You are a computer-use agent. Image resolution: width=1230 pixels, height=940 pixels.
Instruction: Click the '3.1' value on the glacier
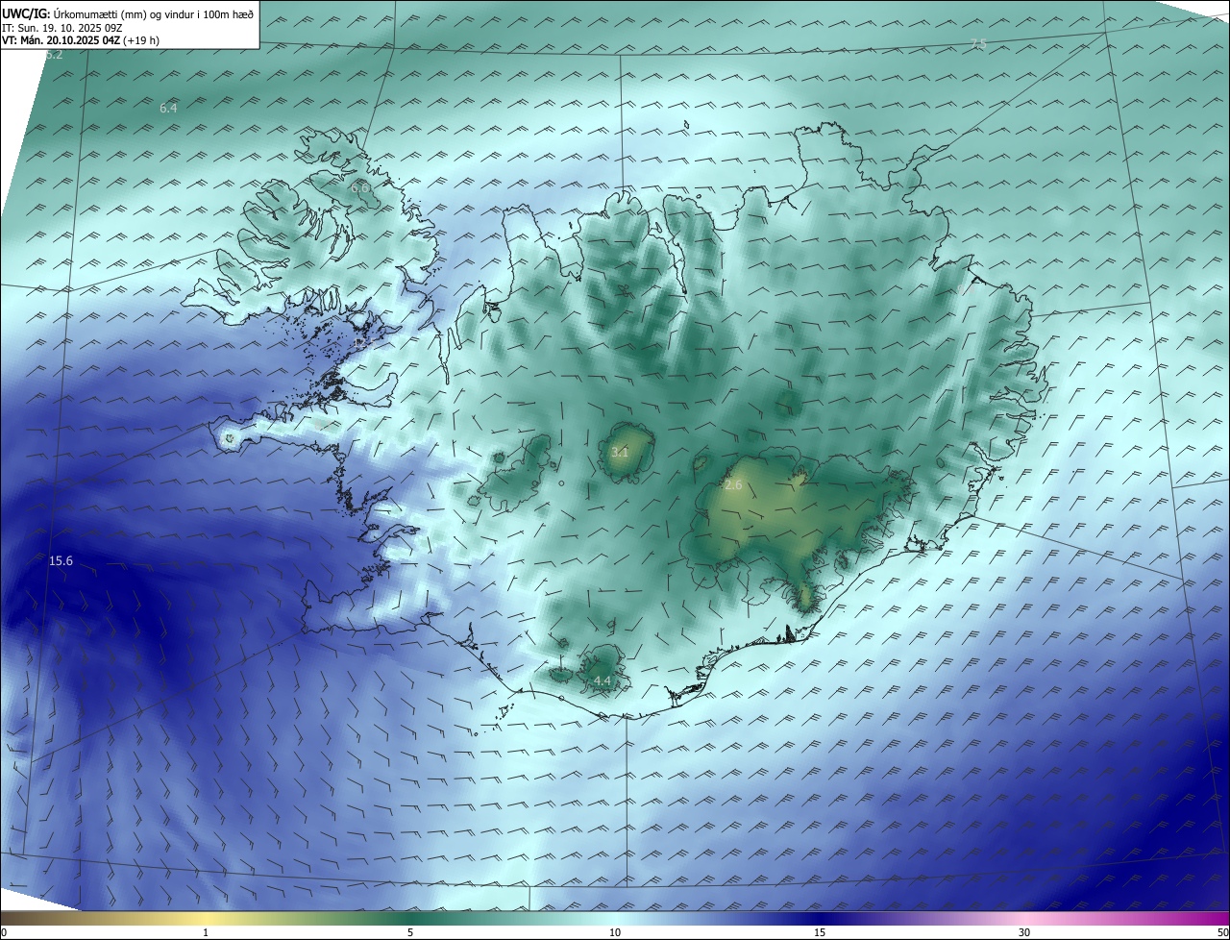tap(620, 452)
